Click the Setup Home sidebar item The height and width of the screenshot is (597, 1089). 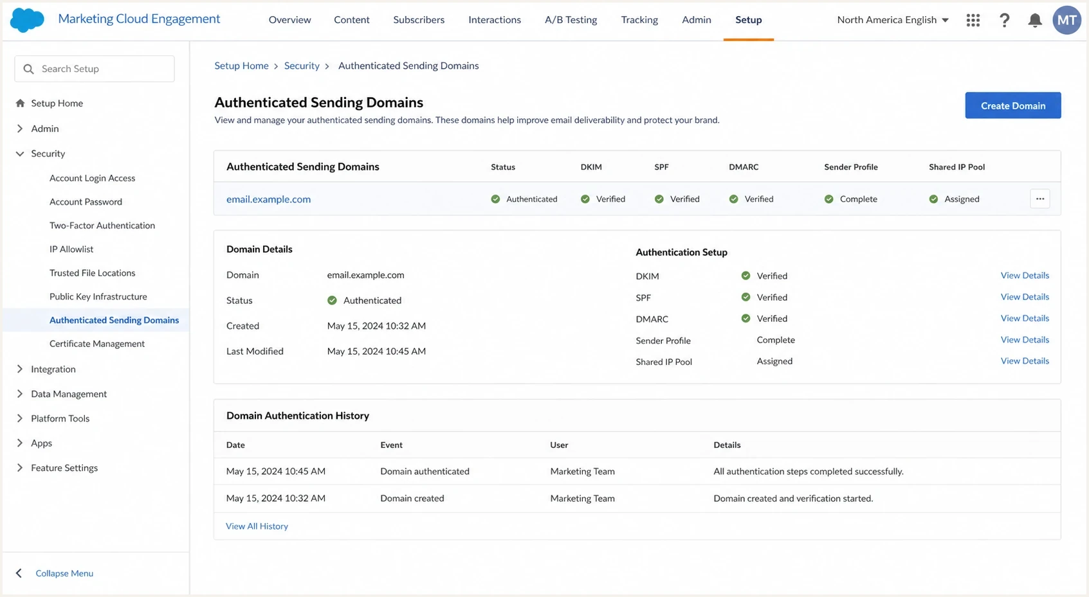(x=57, y=103)
